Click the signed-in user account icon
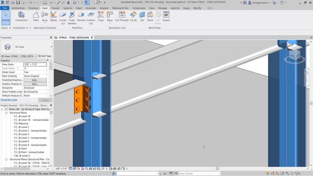This screenshot has width=313, height=176. click(249, 2)
